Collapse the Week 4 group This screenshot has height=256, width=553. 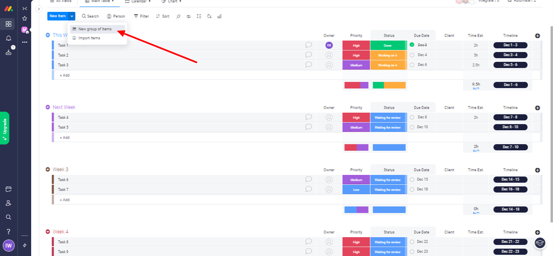click(48, 232)
